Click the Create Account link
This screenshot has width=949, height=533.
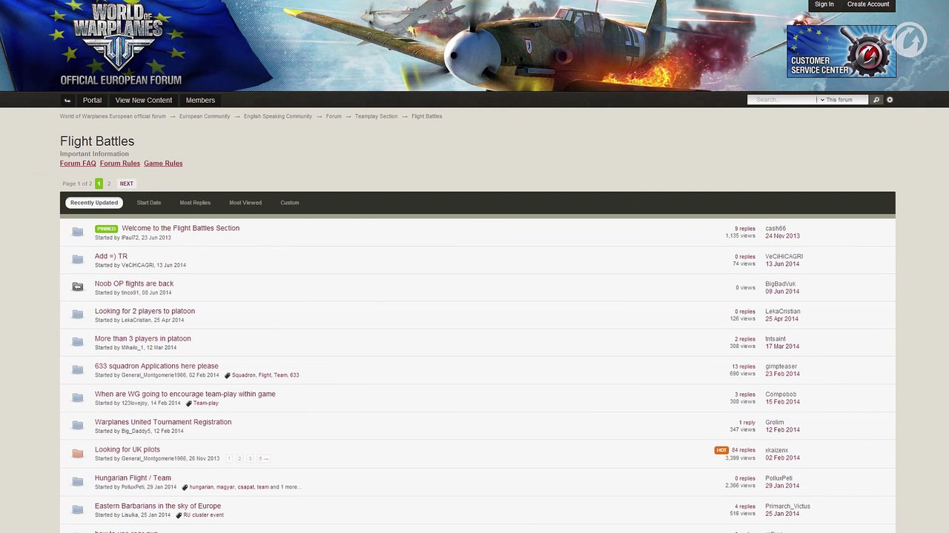click(868, 4)
